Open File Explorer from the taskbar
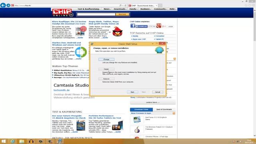The width and height of the screenshot is (256, 144). click(22, 141)
